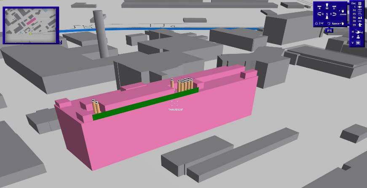Image resolution: width=367 pixels, height=188 pixels.
Task: Click the F6 buildings icon
Action: pos(359,17)
